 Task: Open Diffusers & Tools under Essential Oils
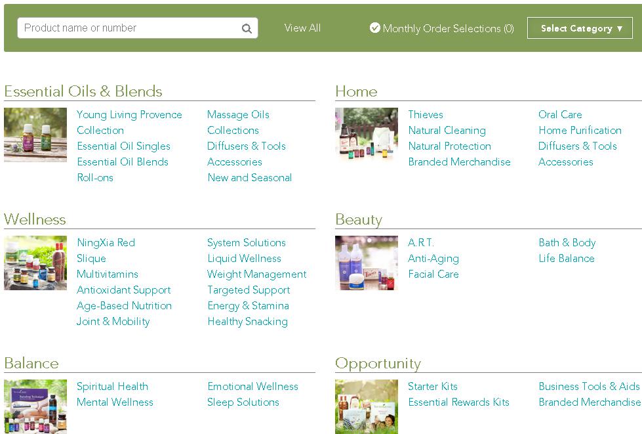click(246, 146)
